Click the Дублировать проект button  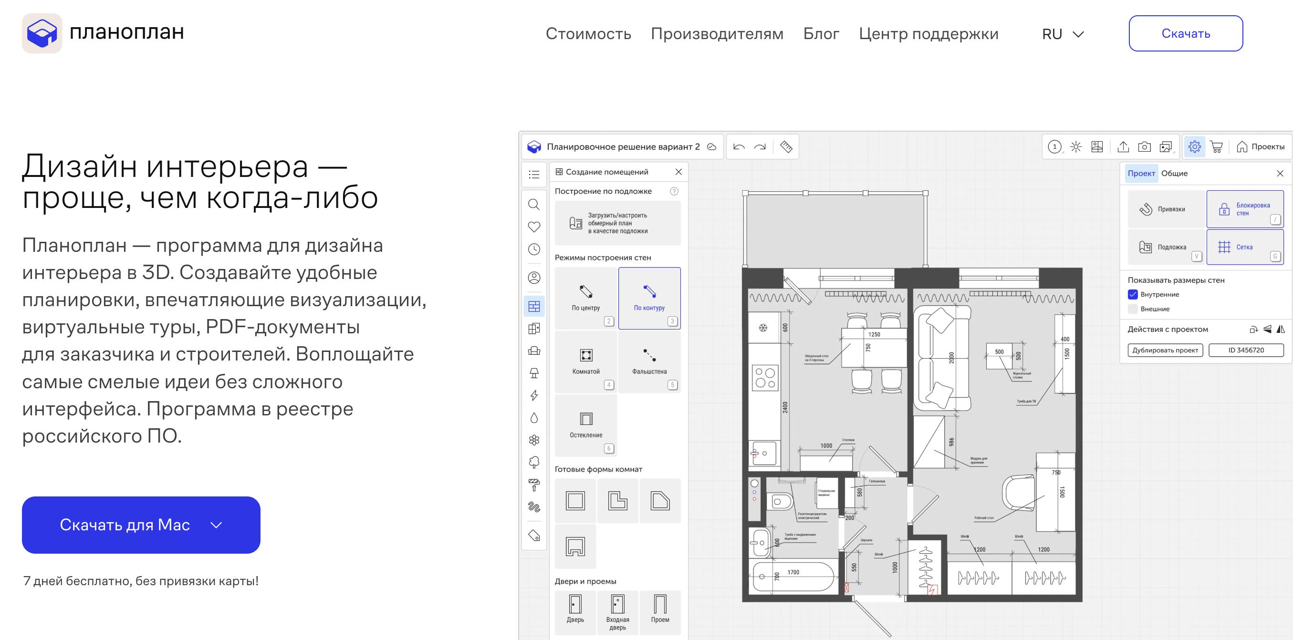(x=1165, y=350)
